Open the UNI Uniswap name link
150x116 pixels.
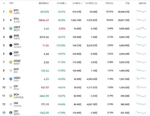(16, 103)
